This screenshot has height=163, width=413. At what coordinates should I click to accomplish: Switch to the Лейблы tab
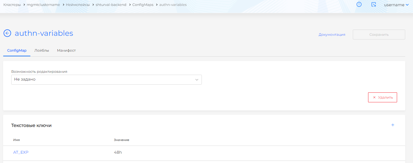pyautogui.click(x=42, y=50)
